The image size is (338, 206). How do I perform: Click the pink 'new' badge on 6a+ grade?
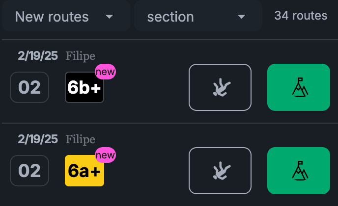click(105, 155)
